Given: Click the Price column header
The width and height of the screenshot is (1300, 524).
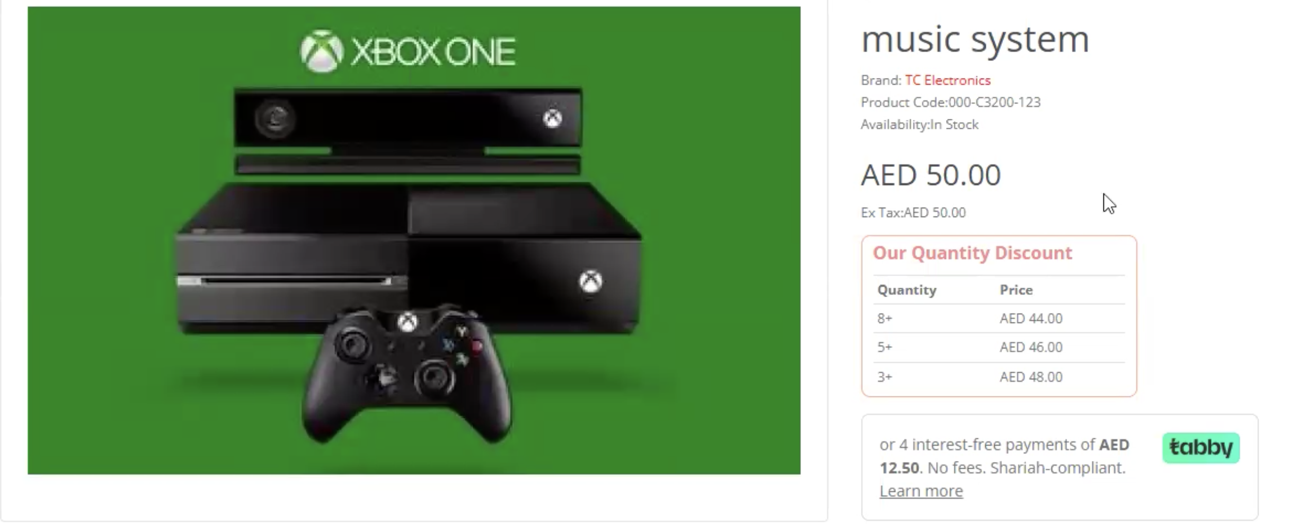Looking at the screenshot, I should pos(1016,290).
